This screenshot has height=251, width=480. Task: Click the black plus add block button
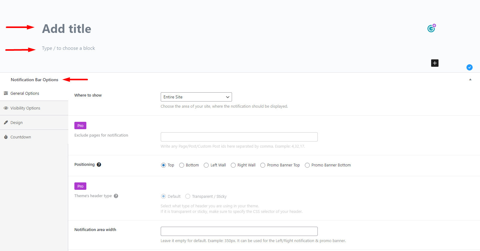pyautogui.click(x=435, y=63)
